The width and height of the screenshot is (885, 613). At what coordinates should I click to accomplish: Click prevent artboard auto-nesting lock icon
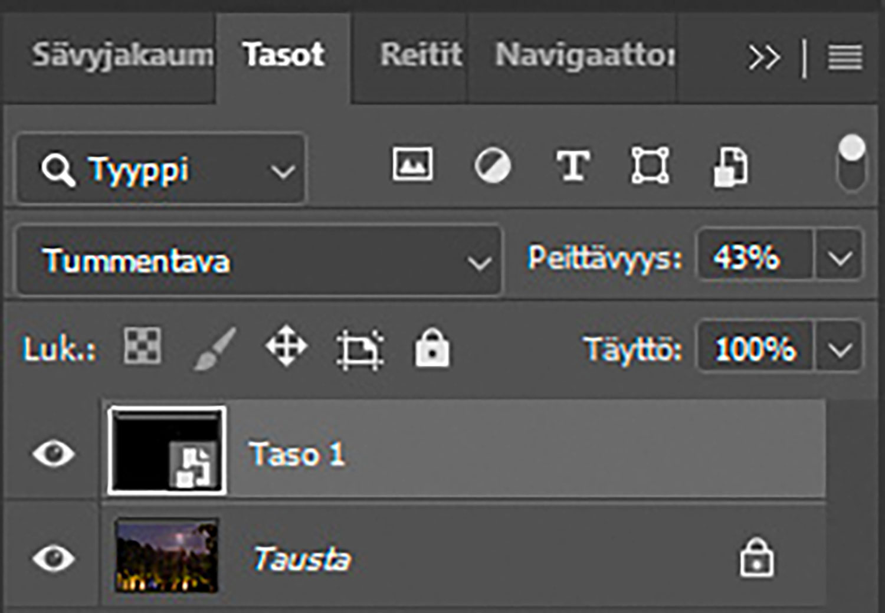360,349
